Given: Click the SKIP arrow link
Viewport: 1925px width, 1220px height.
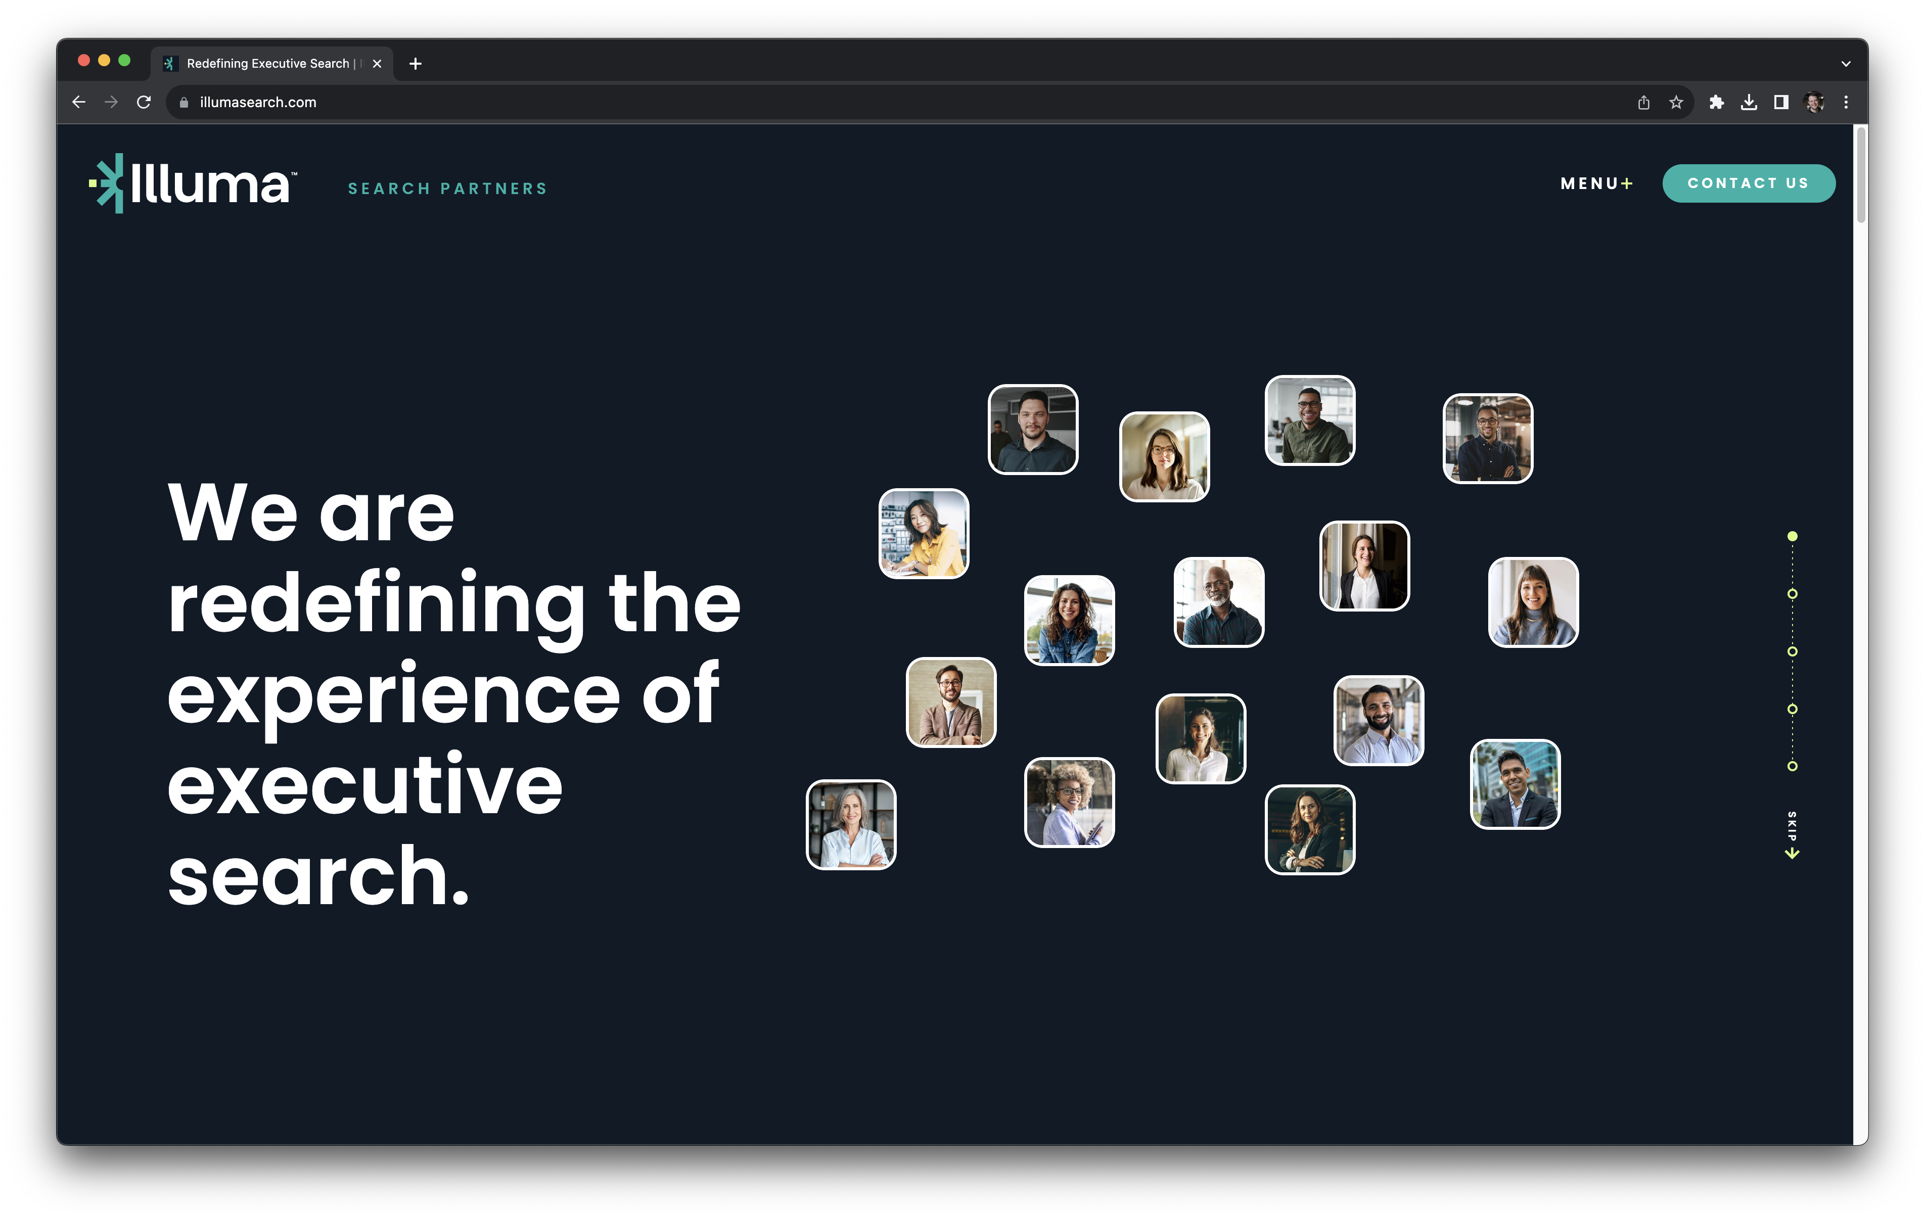Looking at the screenshot, I should 1792,835.
